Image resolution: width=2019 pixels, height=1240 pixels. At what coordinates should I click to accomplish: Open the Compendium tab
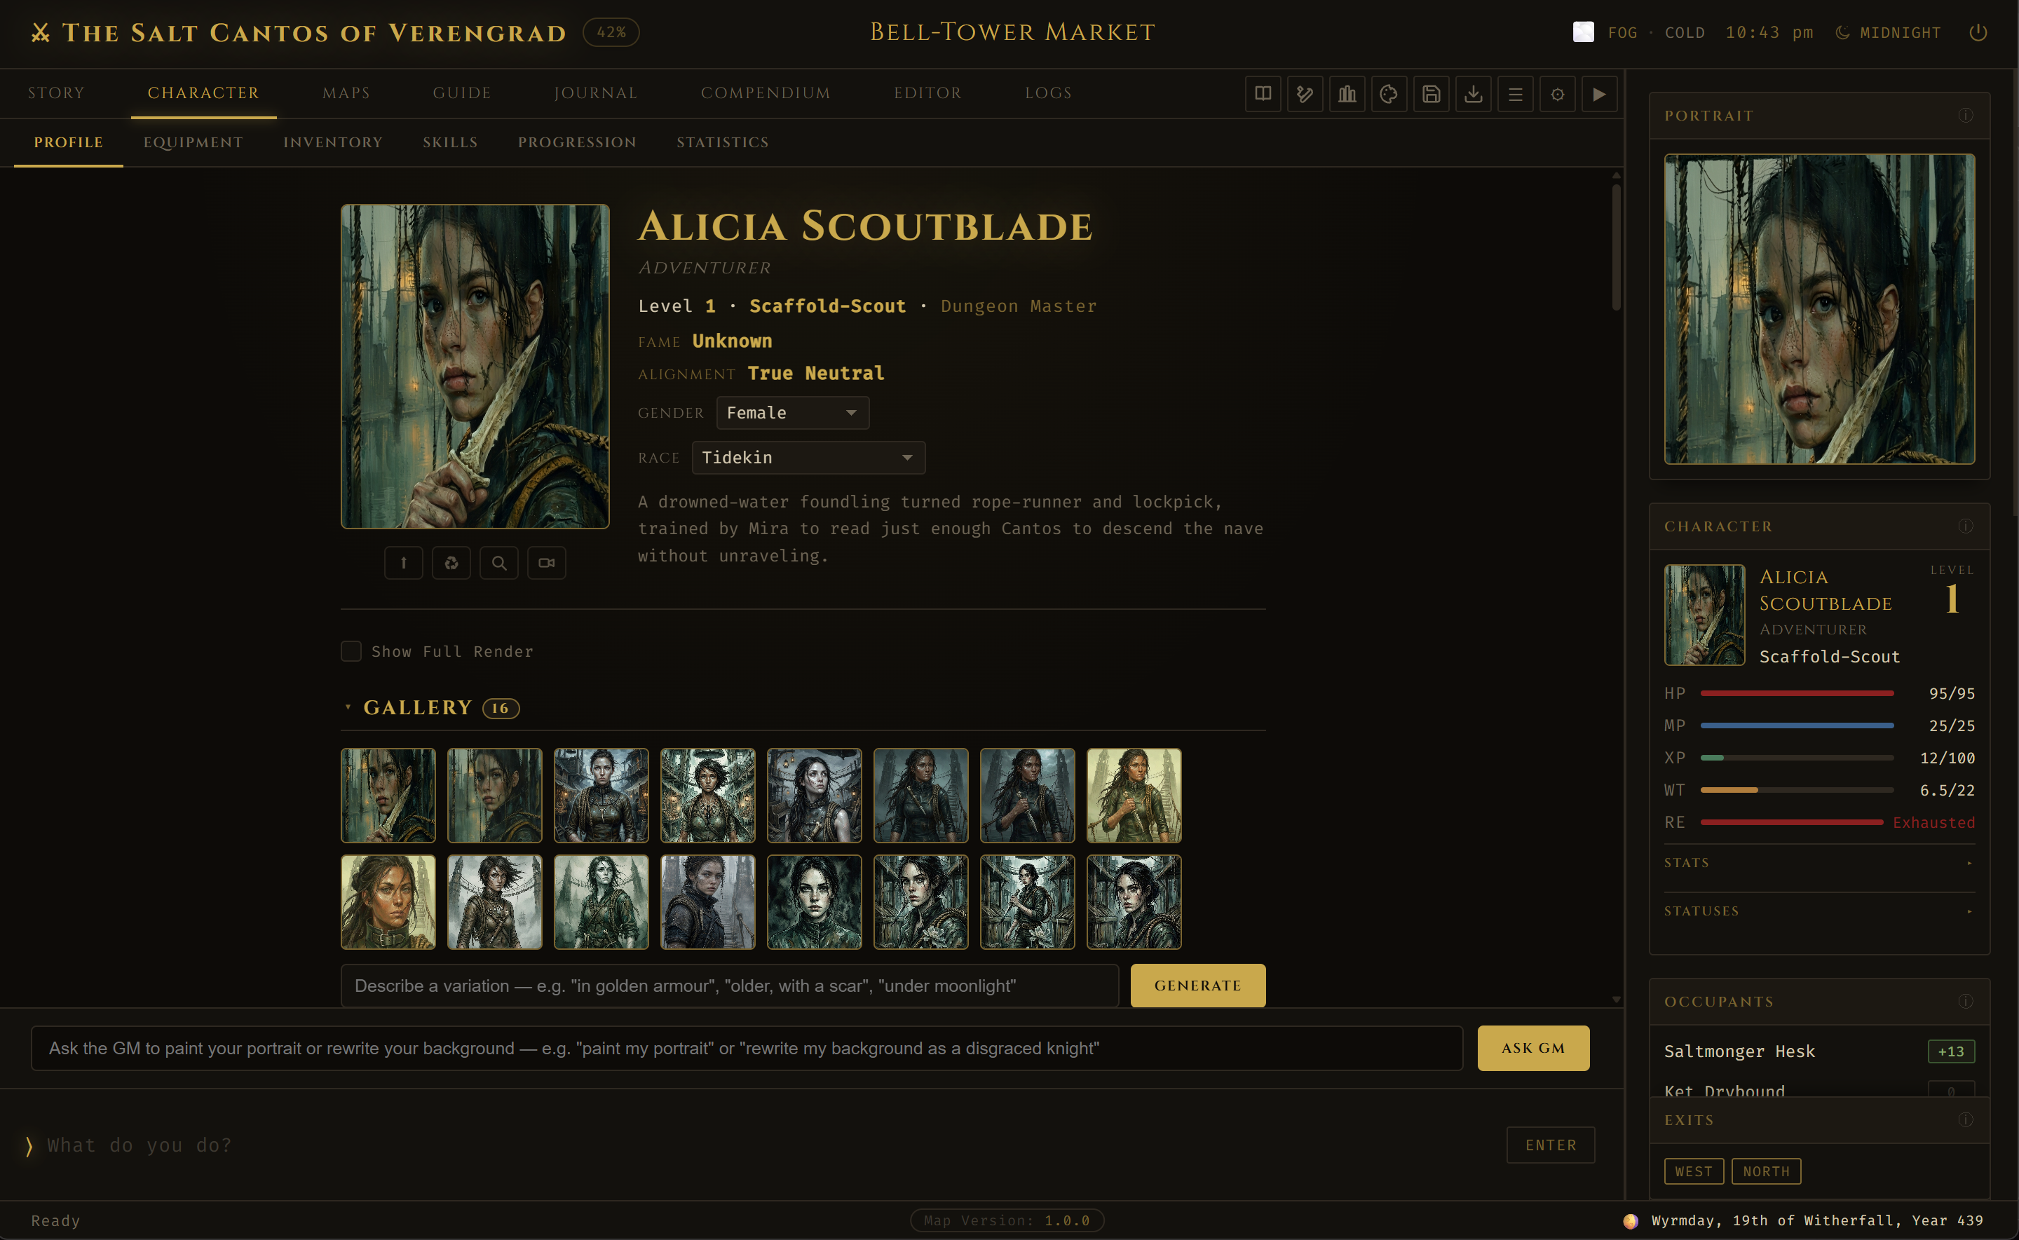click(765, 93)
